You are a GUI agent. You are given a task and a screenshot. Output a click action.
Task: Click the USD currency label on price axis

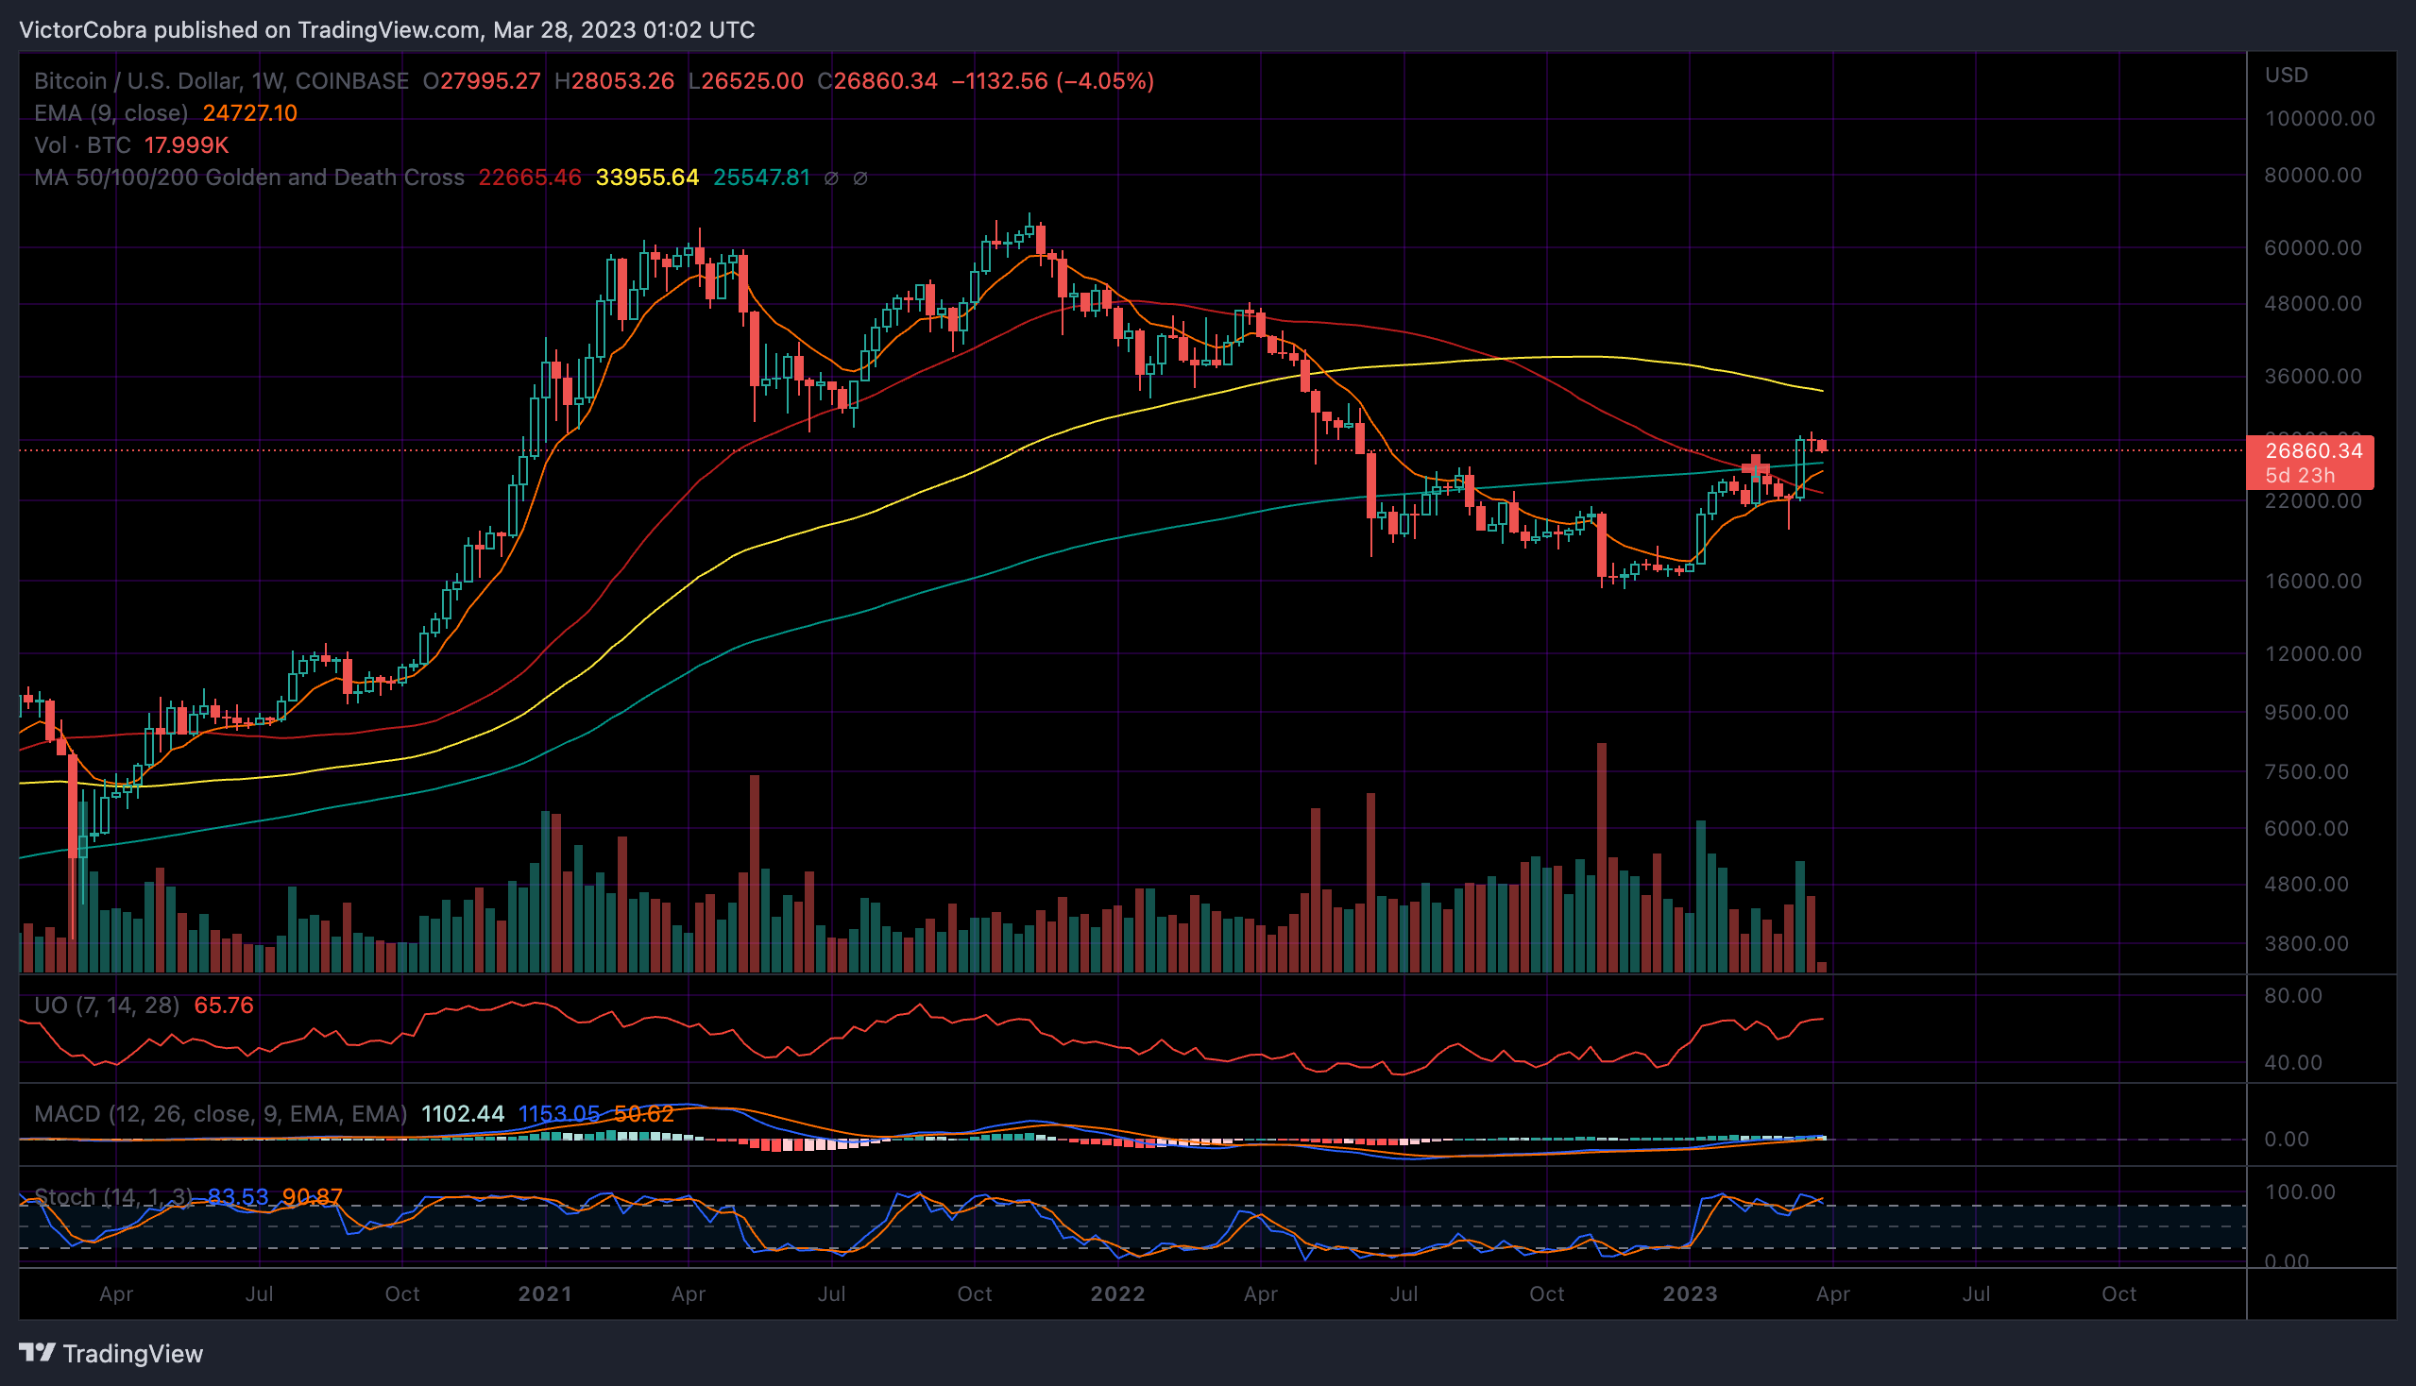click(x=2287, y=76)
